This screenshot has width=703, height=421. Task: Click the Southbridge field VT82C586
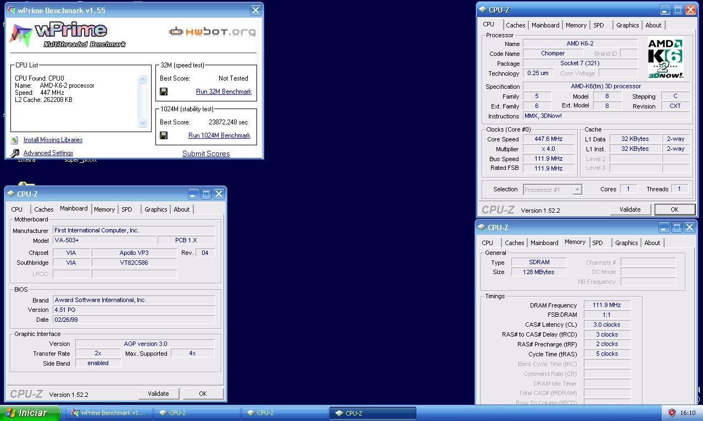pyautogui.click(x=134, y=263)
